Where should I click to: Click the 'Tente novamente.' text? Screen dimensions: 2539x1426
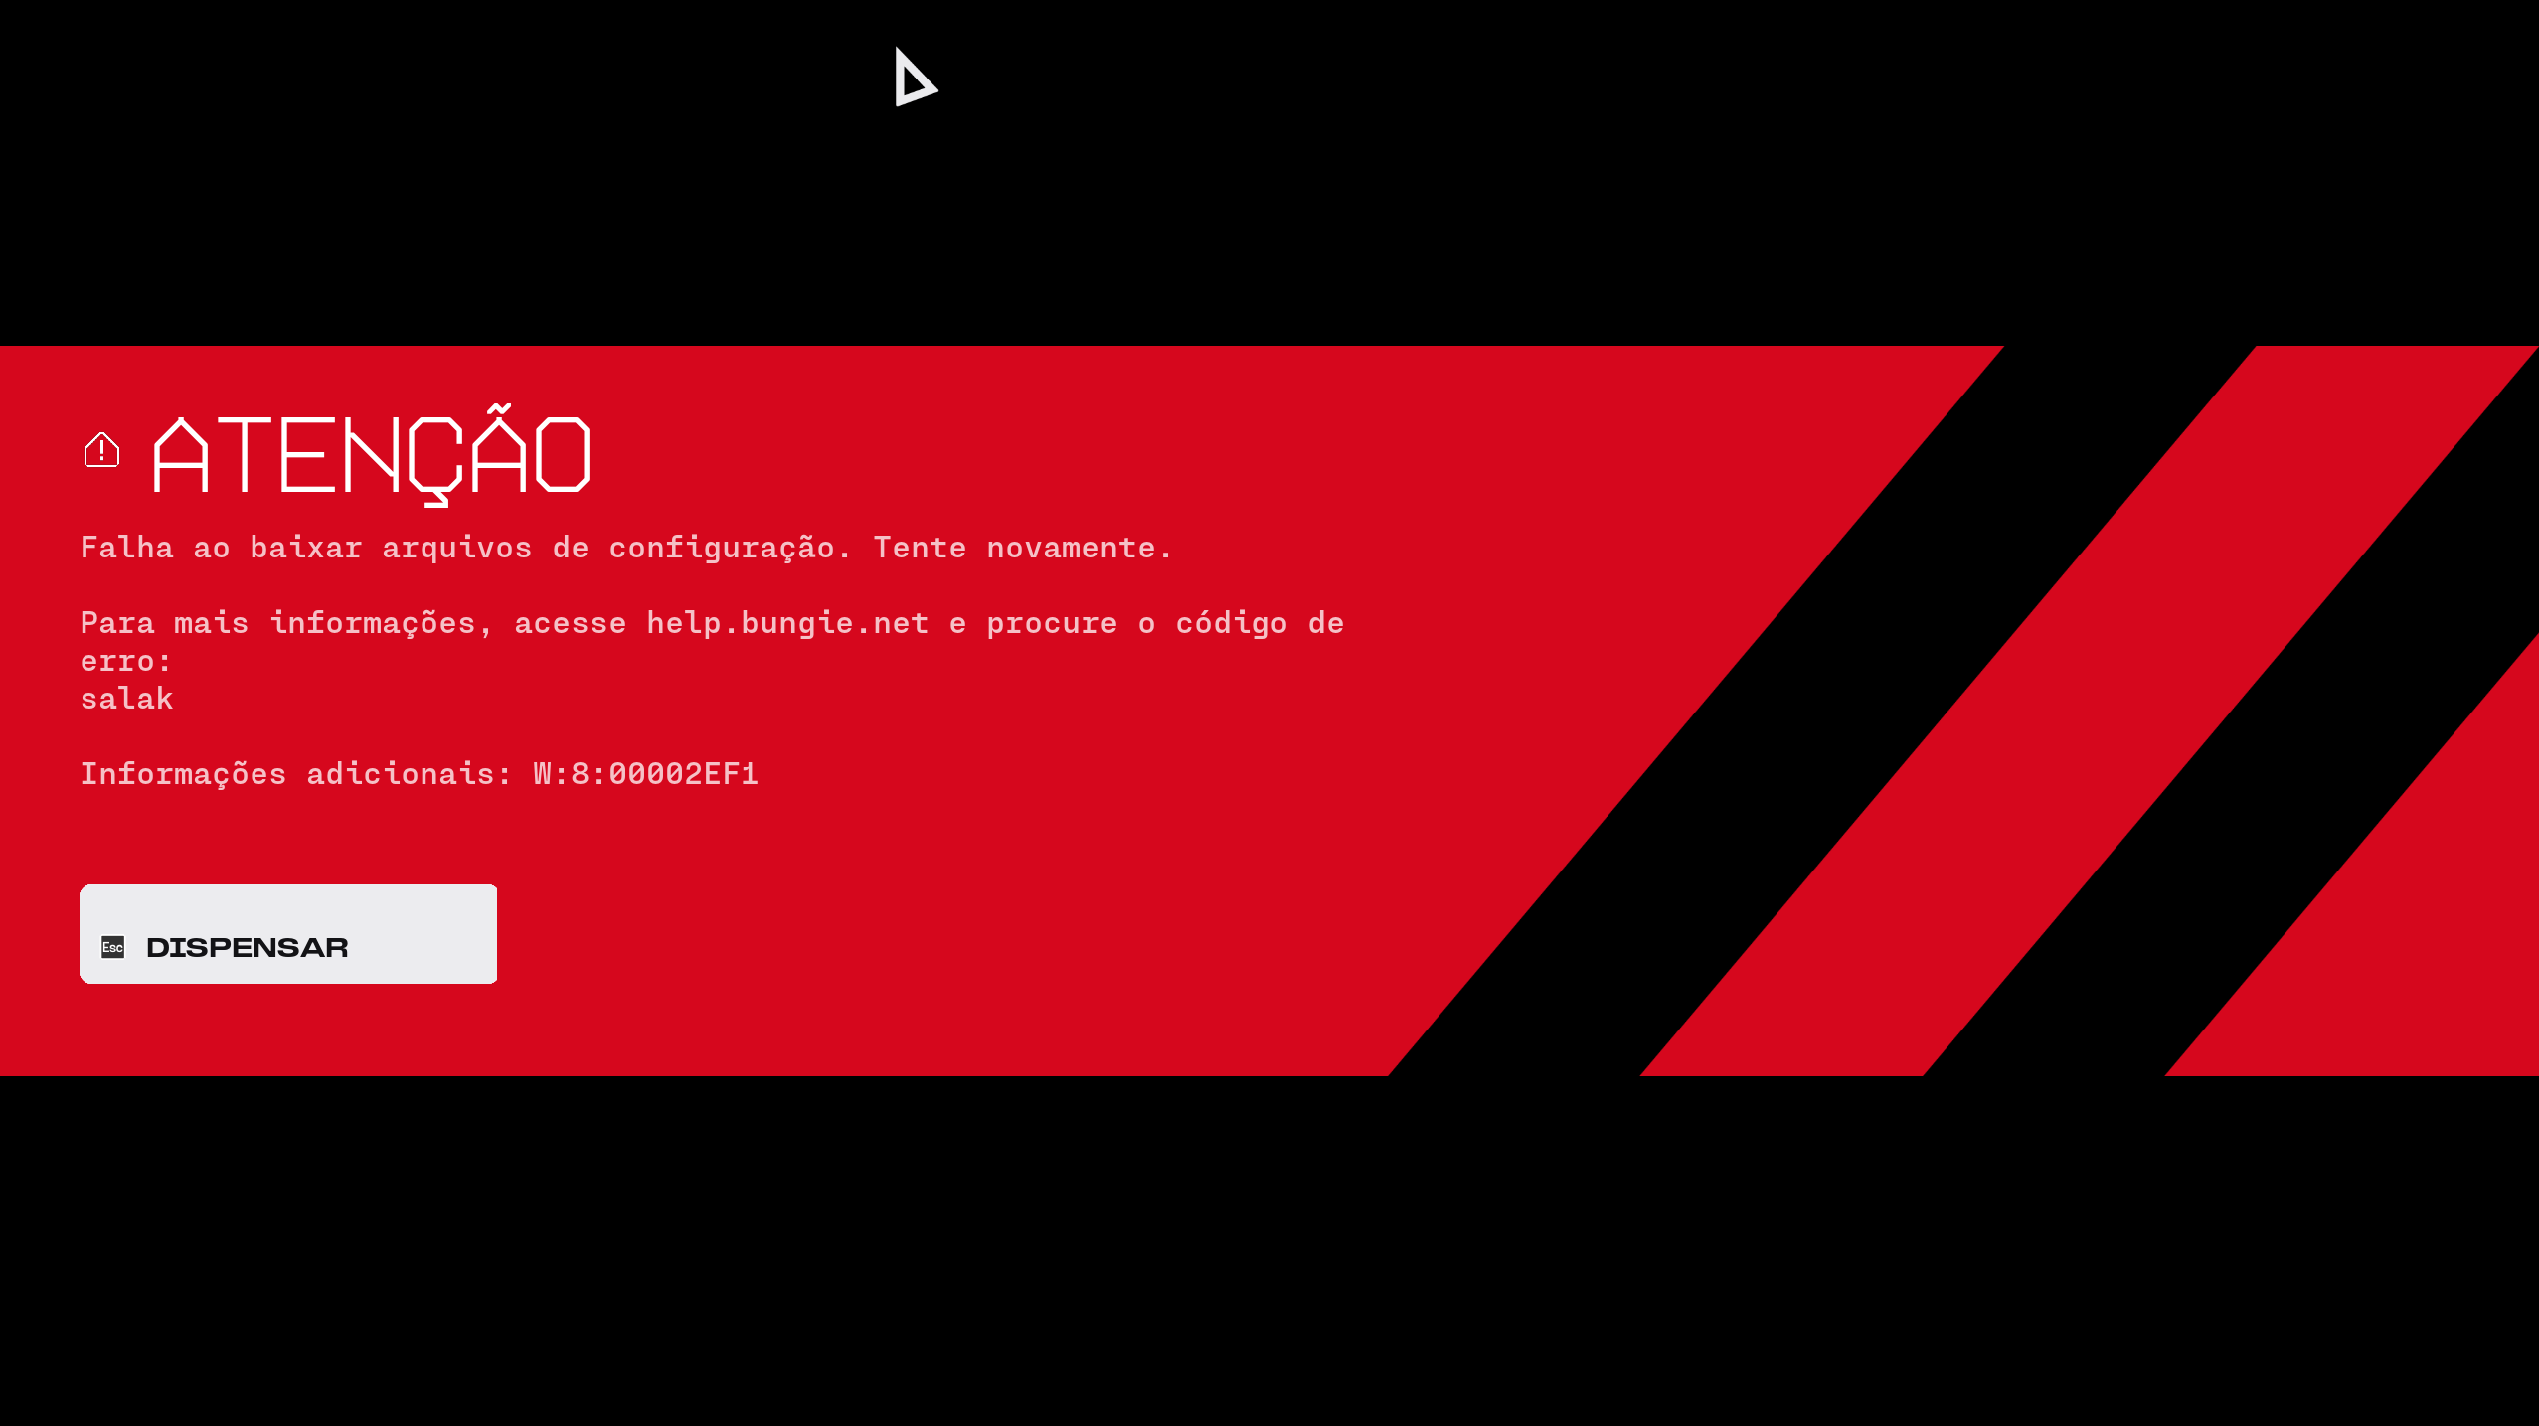[x=1023, y=548]
